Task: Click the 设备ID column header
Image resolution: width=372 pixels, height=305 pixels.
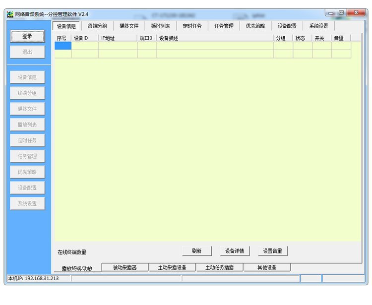Action: point(85,38)
